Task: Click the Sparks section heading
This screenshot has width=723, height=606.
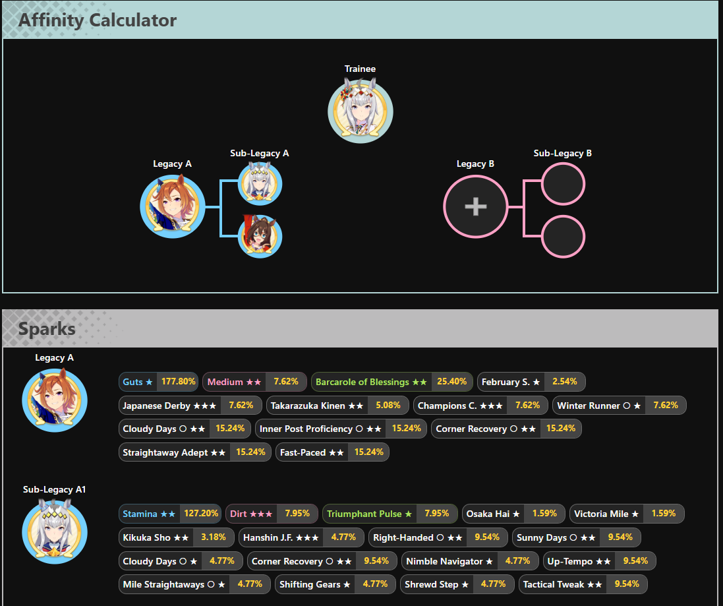Action: click(x=47, y=329)
